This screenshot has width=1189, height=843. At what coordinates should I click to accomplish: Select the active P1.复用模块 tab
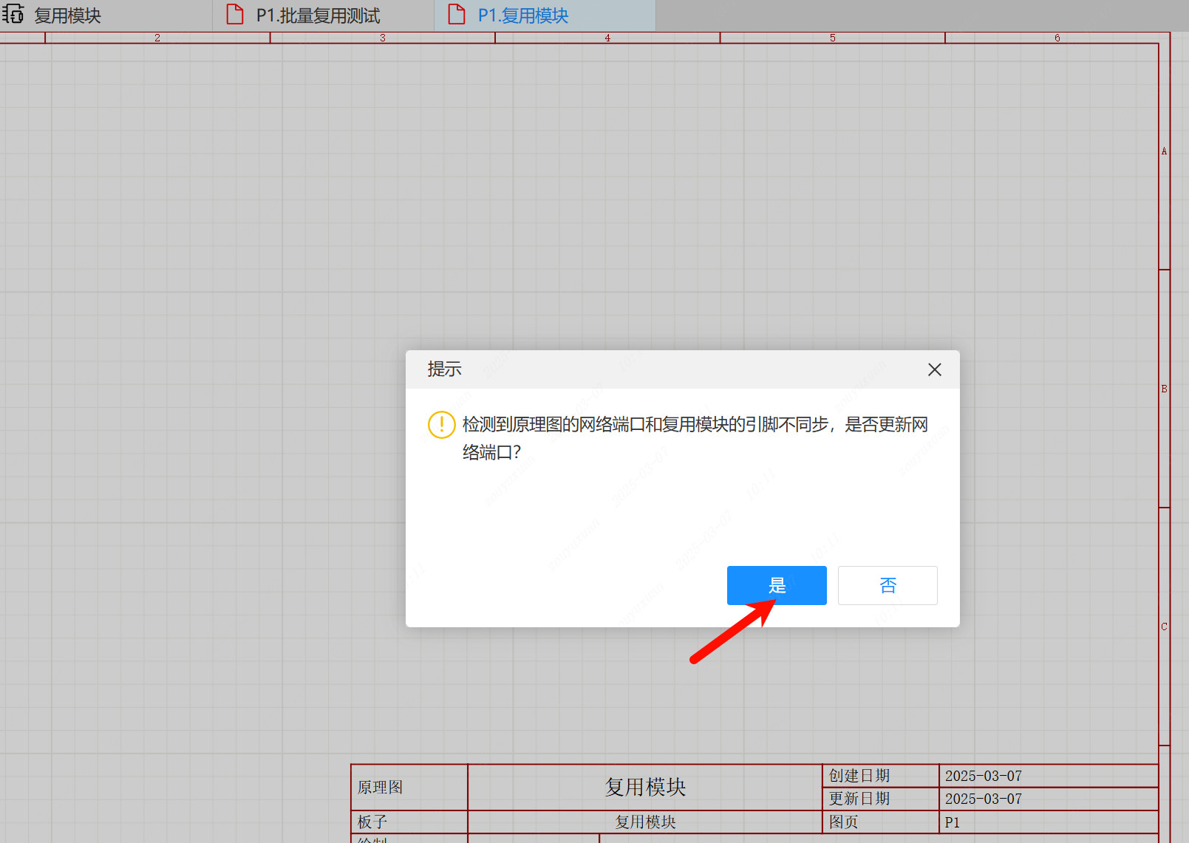[x=523, y=16]
